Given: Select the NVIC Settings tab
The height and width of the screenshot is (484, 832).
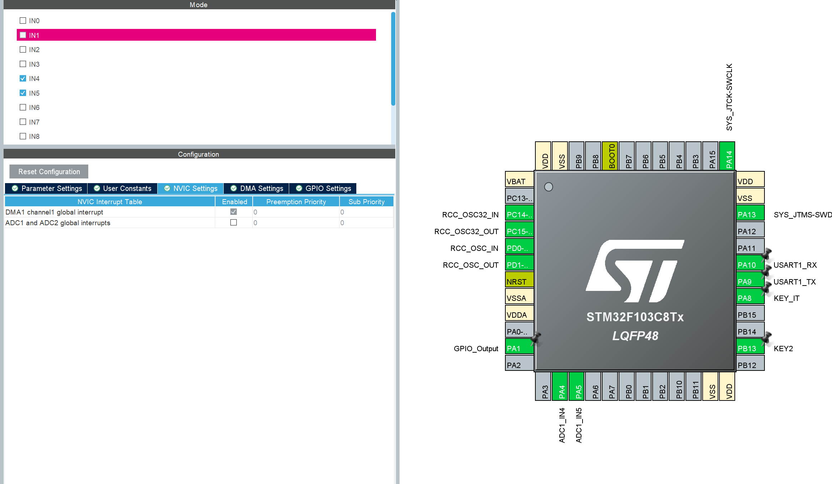Looking at the screenshot, I should [191, 188].
